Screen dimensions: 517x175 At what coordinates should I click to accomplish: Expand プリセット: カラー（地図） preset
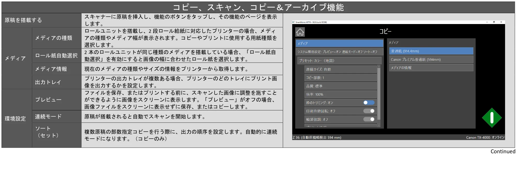pyautogui.click(x=340, y=60)
